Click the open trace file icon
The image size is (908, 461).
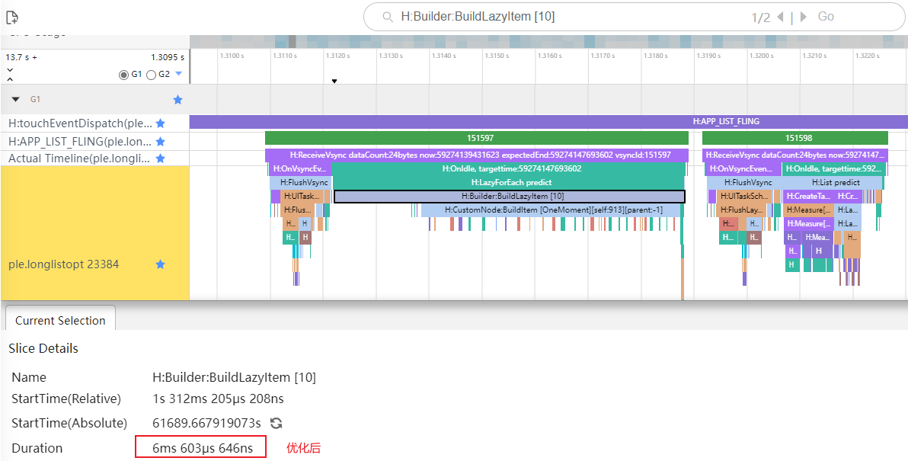coord(12,17)
